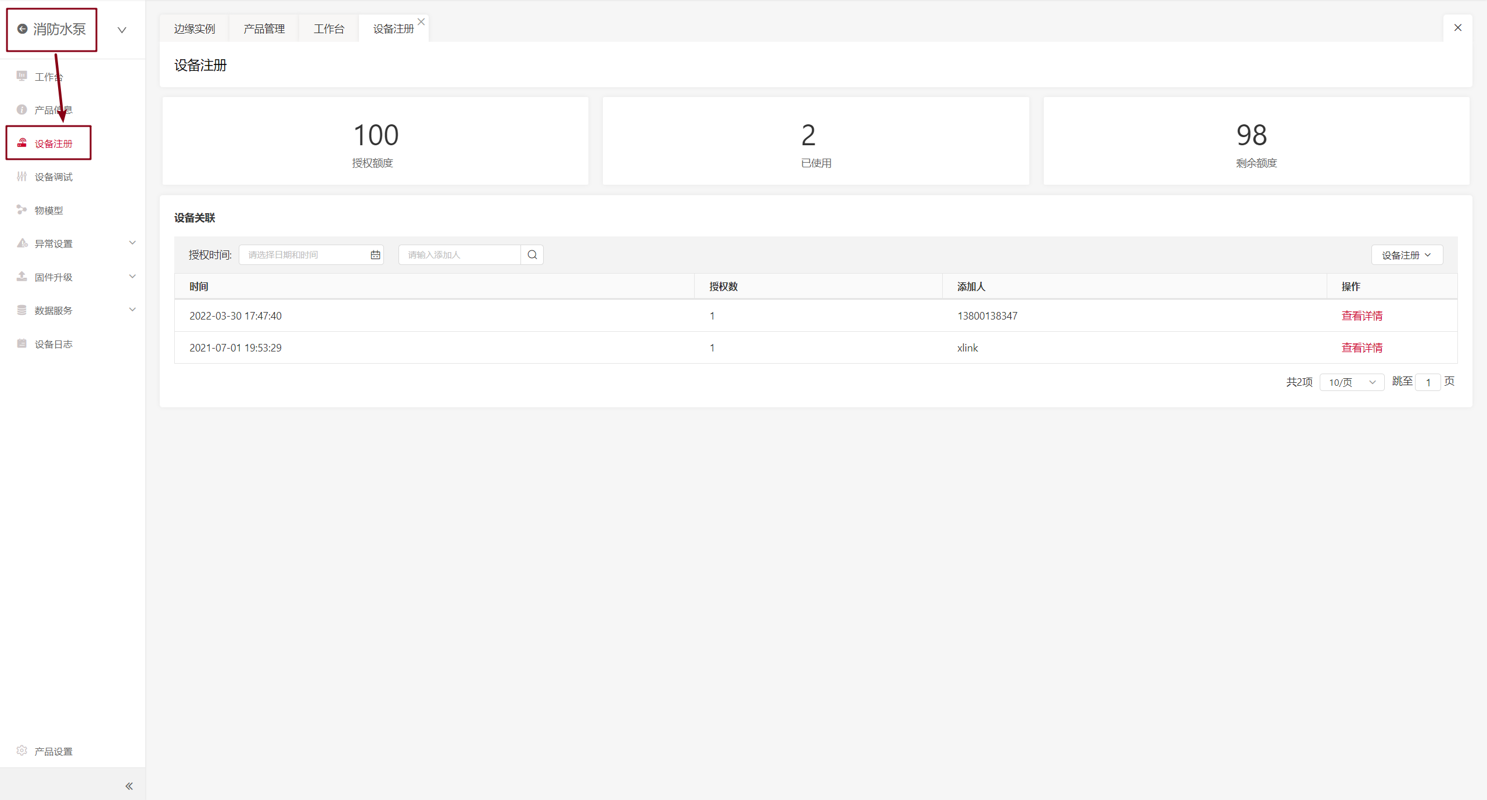Open the 设备注册 dropdown button
1487x800 pixels.
[1407, 255]
